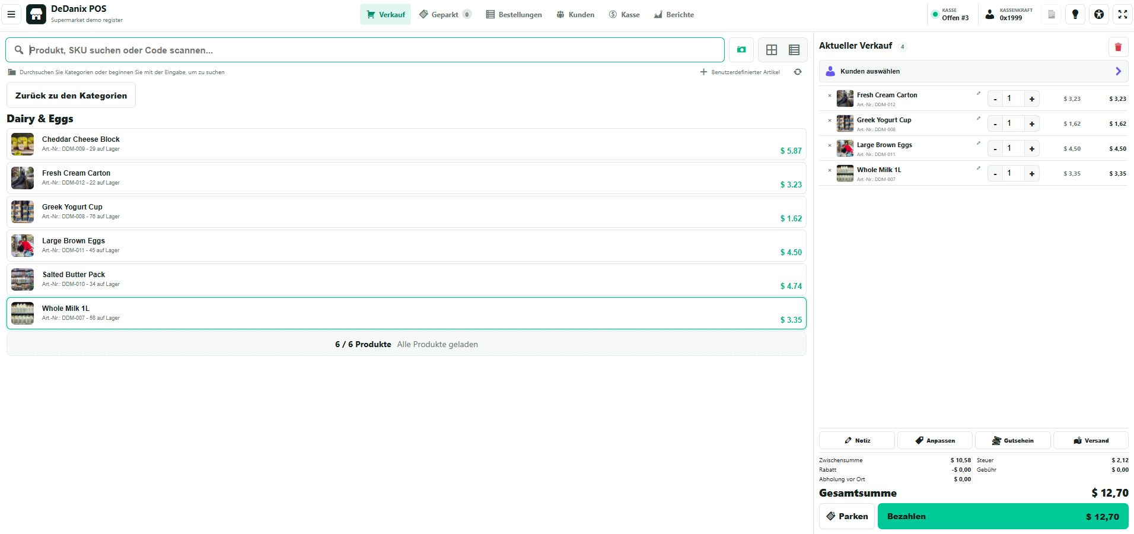Open the Bestellungen tab
This screenshot has width=1134, height=534.
click(514, 14)
